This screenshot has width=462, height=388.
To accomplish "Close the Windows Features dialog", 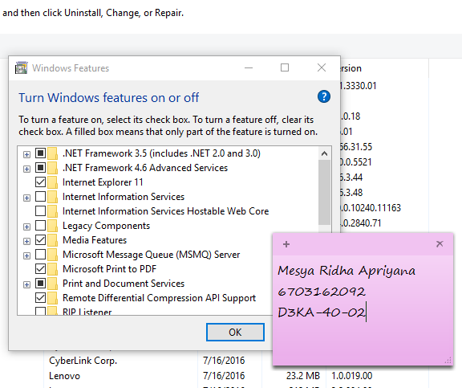I will pos(322,67).
